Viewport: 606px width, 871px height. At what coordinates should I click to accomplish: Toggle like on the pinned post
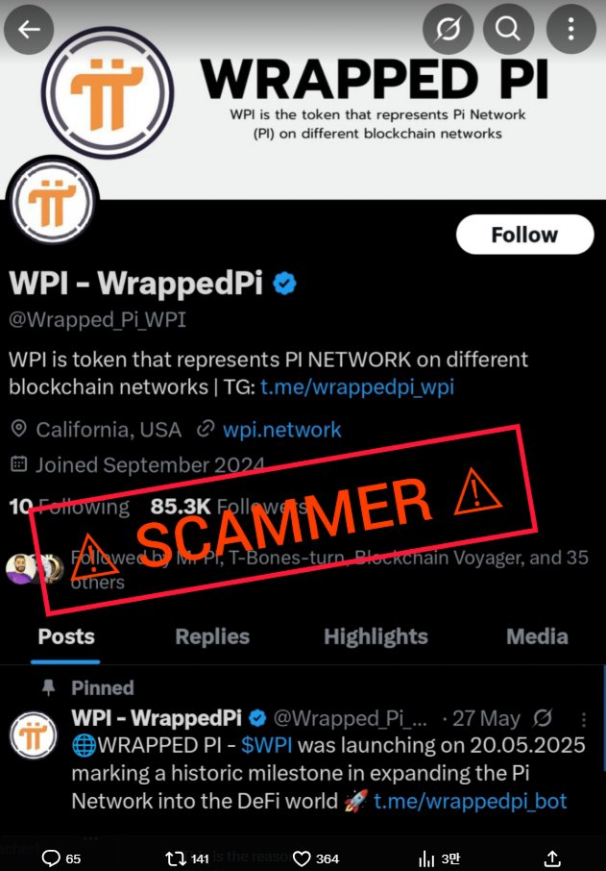(302, 859)
